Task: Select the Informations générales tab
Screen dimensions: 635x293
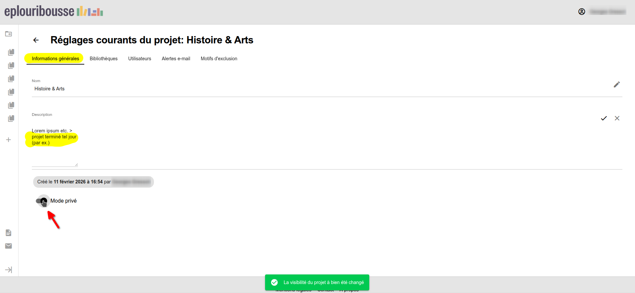Action: [x=55, y=59]
